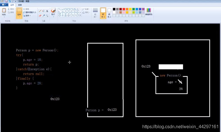Click Edit colors (编辑颜色) button
Image resolution: width=221 pixels, height=132 pixels.
[x=149, y=12]
